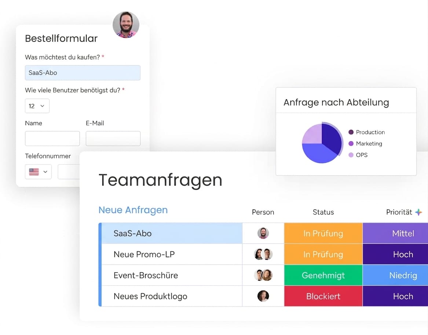Select the 'Neue Promo-LP' row name
Screen dimensions: 428x335
pyautogui.click(x=144, y=254)
